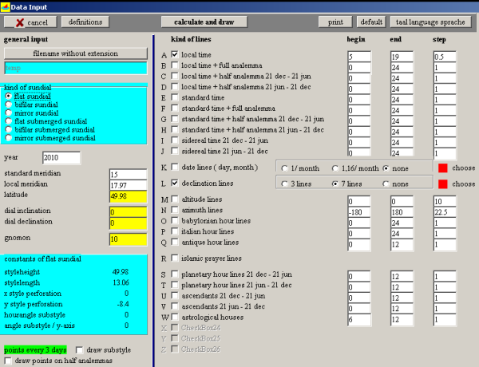Image resolution: width=479 pixels, height=367 pixels.
Task: Click filename without extension button
Action: pos(76,53)
